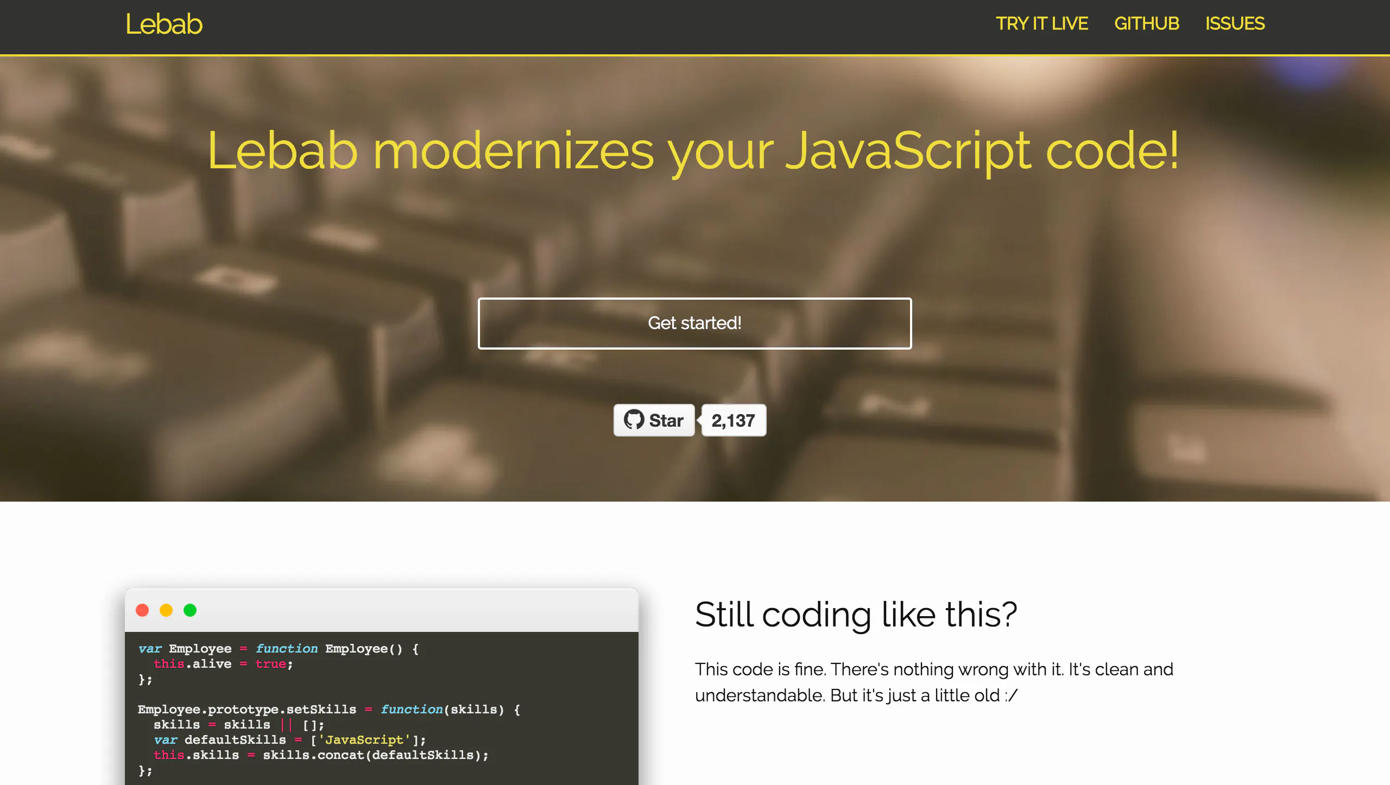
Task: Click the 'Still coding like this?' heading
Action: (x=856, y=615)
